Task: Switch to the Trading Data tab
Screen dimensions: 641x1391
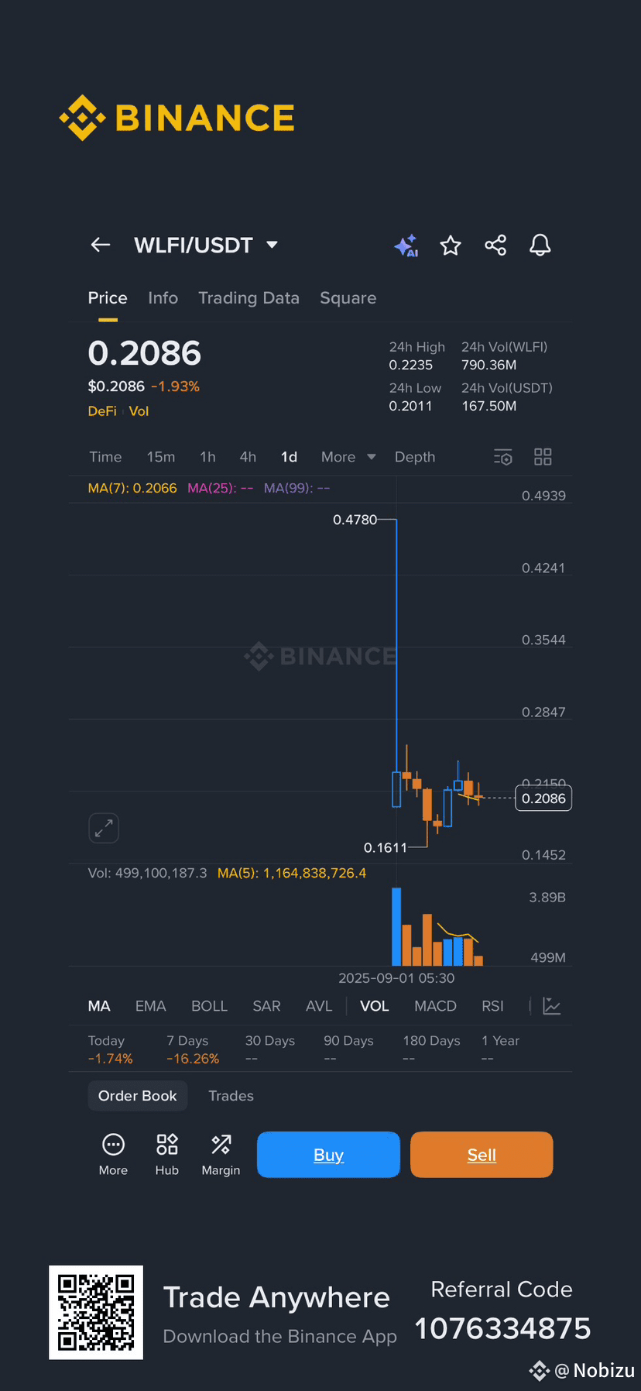Action: pos(249,298)
